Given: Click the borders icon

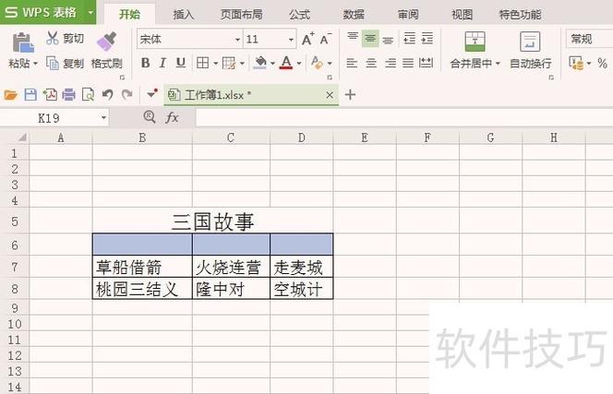Looking at the screenshot, I should [x=202, y=63].
